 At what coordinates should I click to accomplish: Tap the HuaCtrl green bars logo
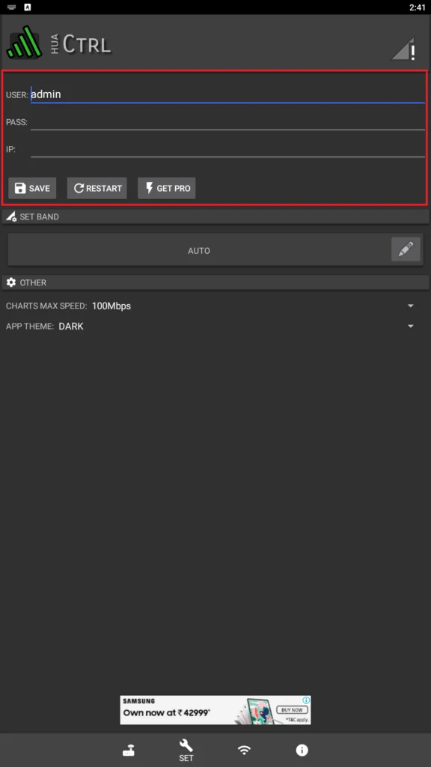[x=25, y=42]
